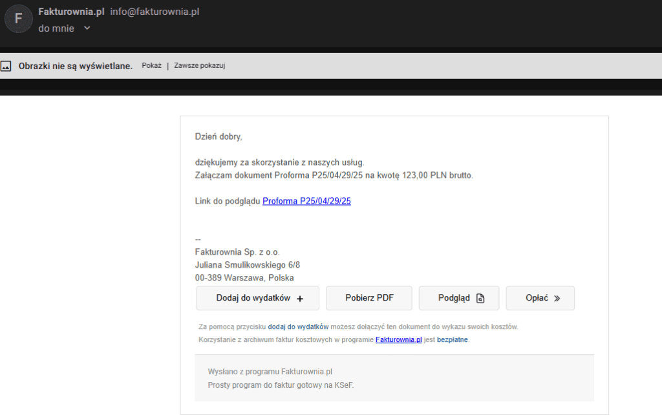Open the Fakturownia.pl link in footer note

click(x=398, y=339)
